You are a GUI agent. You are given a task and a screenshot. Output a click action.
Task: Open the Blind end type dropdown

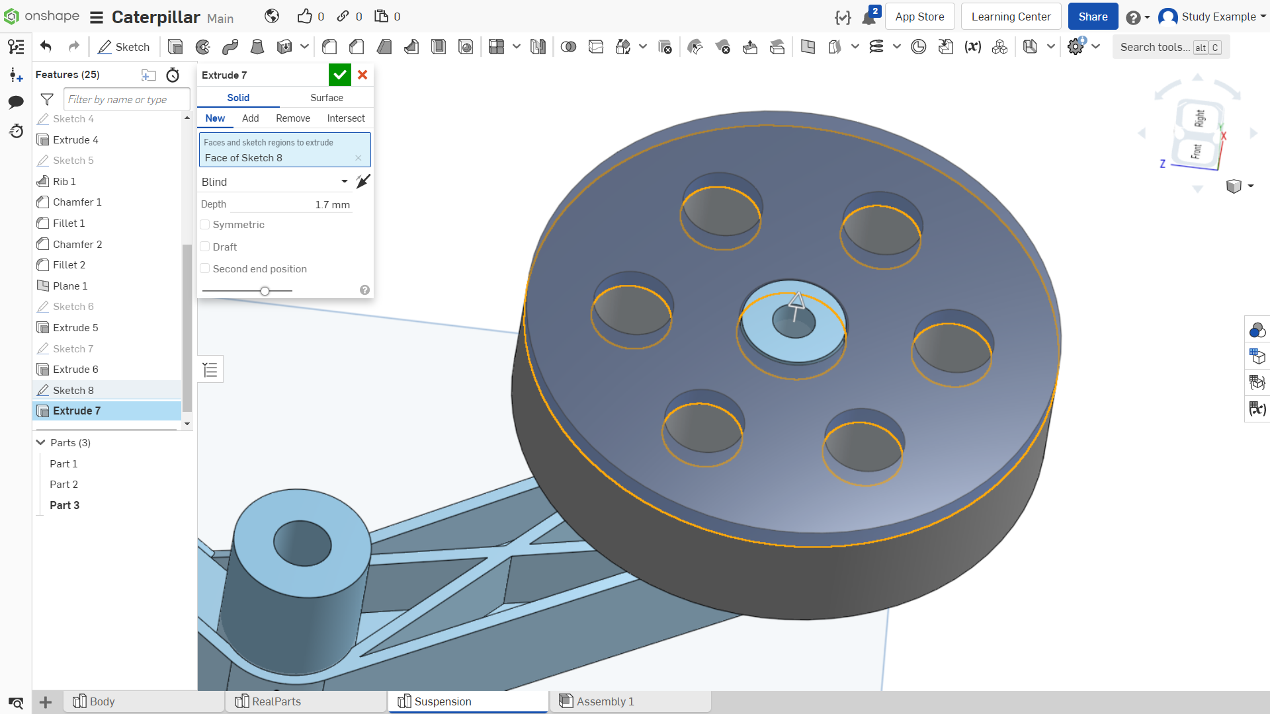[275, 182]
